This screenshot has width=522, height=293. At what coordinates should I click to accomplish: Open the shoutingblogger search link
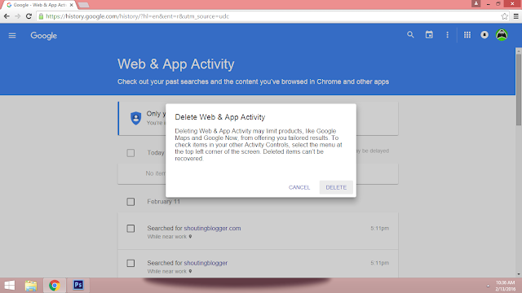click(206, 263)
